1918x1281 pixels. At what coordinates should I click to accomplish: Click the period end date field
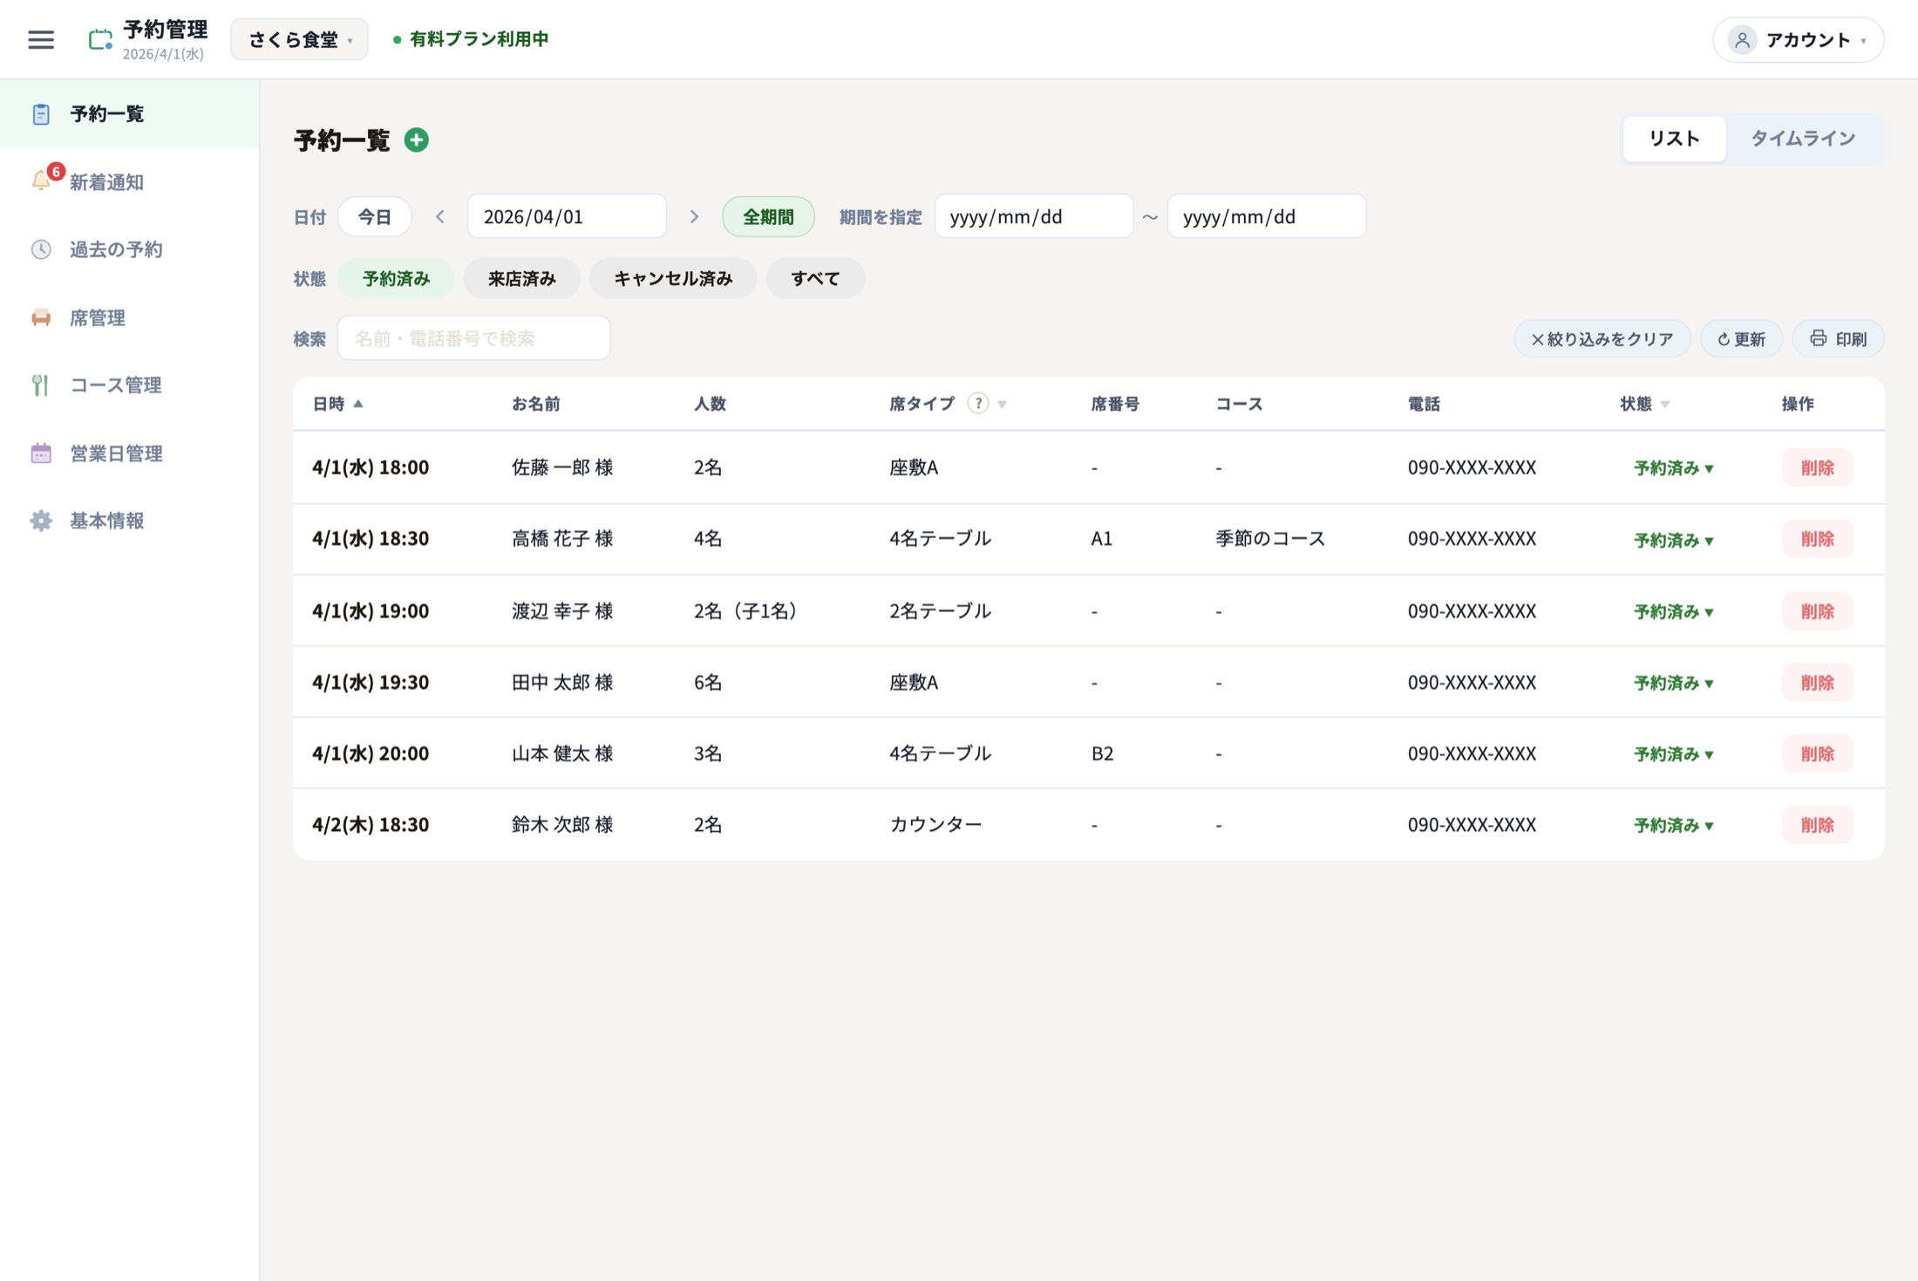point(1267,216)
